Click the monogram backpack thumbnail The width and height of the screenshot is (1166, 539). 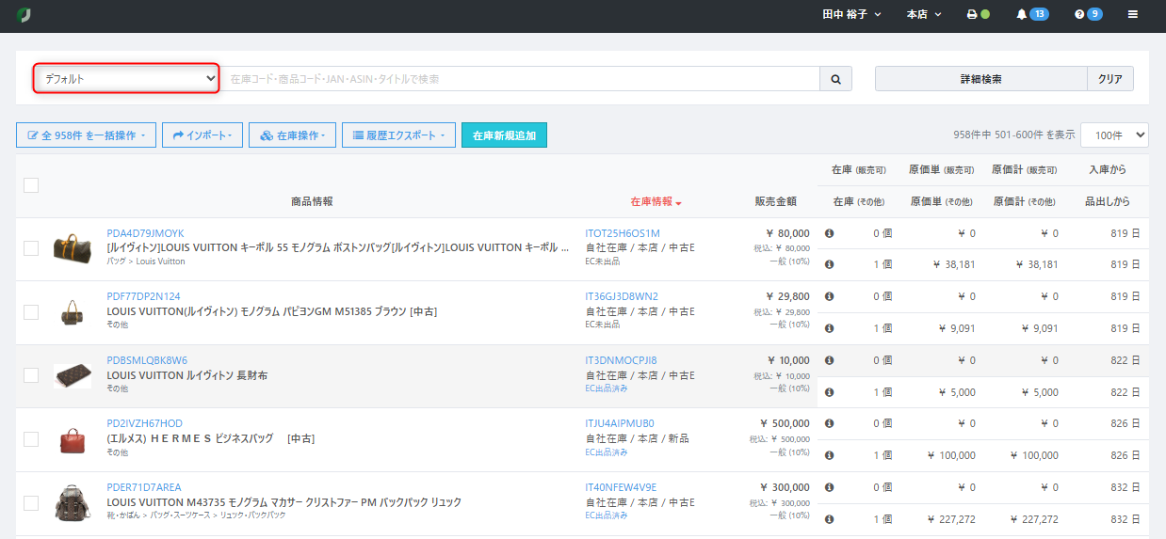click(72, 503)
